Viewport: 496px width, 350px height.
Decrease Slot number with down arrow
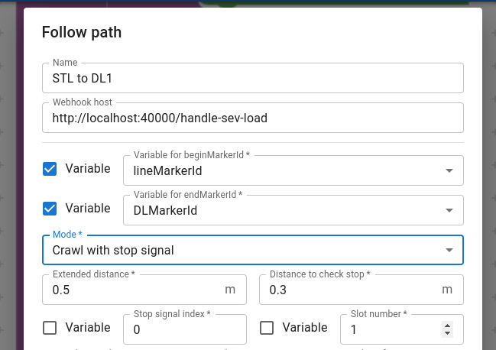point(447,334)
